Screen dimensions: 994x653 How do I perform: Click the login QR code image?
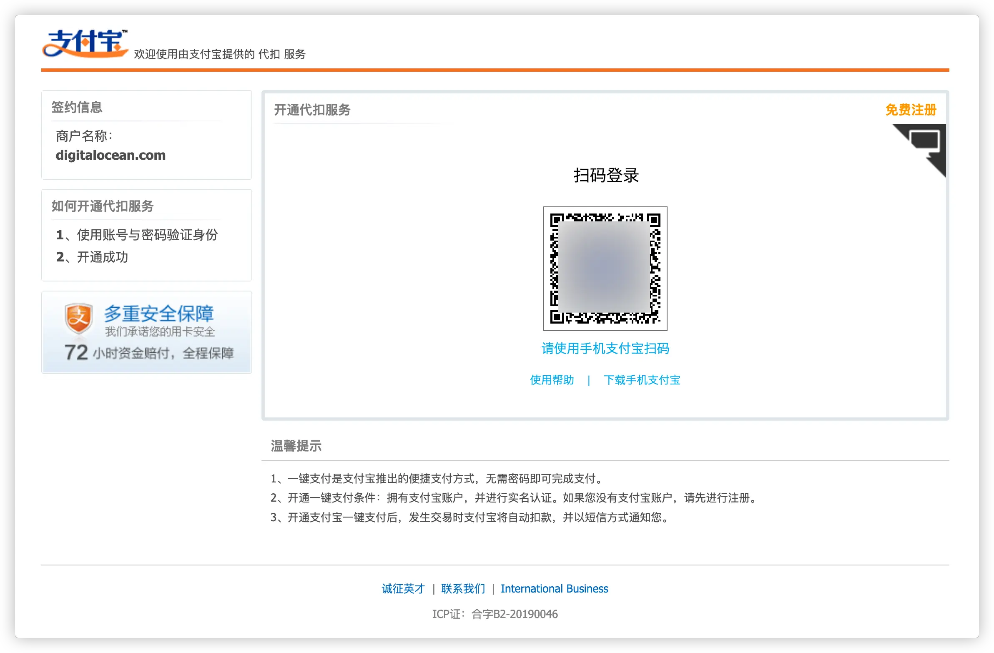(605, 269)
